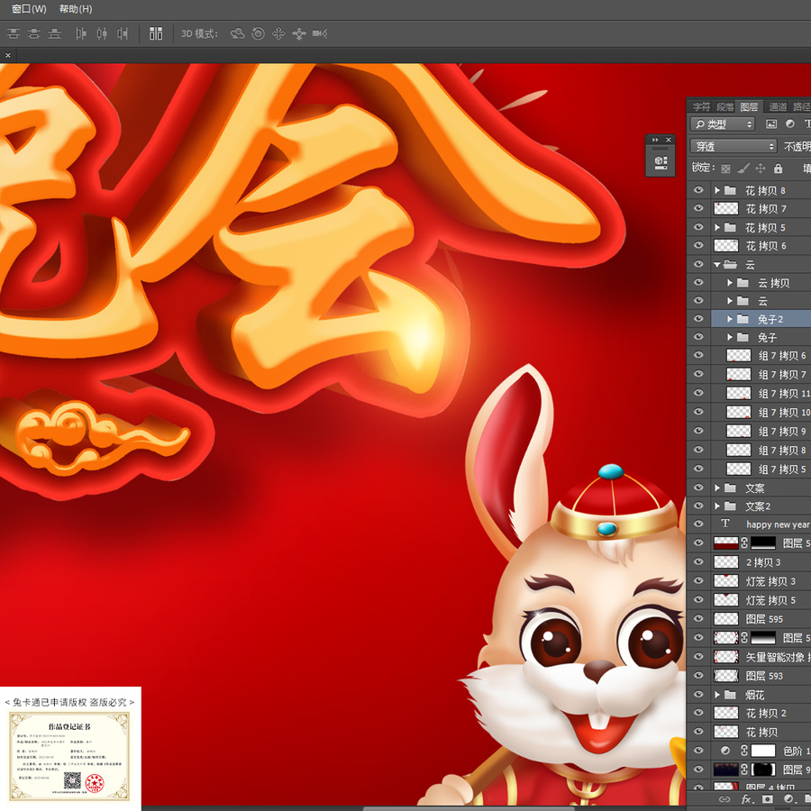
Task: Add a layer style with fx icon
Action: coord(746,799)
